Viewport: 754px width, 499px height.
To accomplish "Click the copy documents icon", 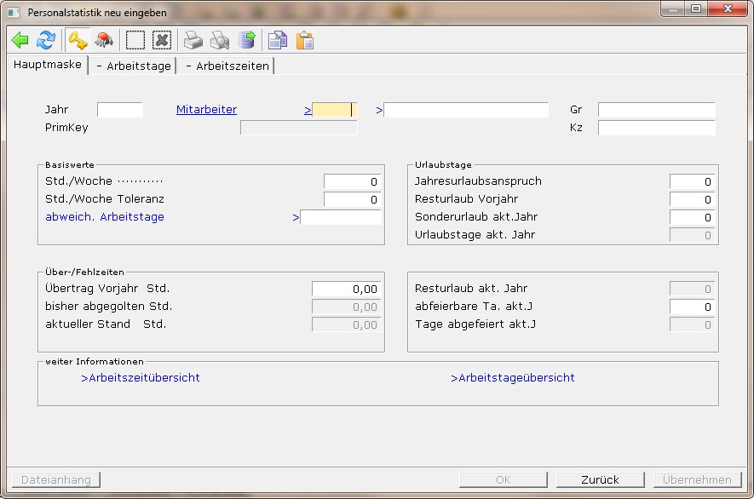I will pyautogui.click(x=277, y=40).
